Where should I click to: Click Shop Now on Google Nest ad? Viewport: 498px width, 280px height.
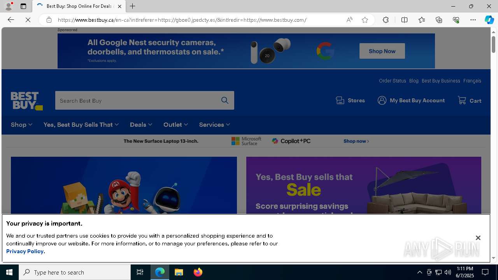click(x=382, y=51)
